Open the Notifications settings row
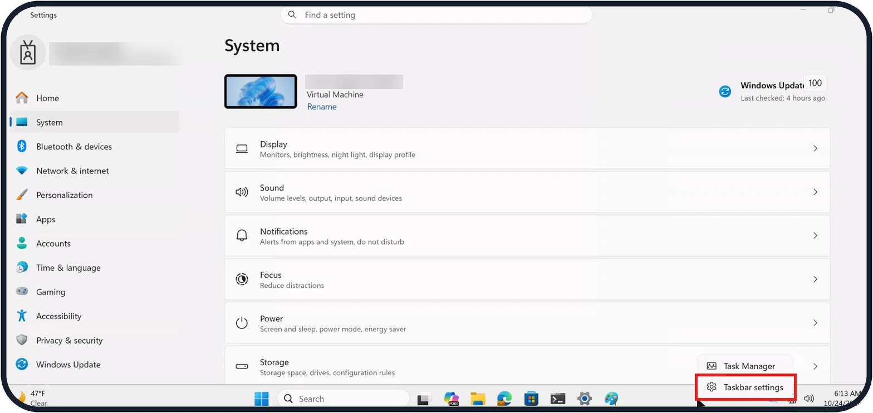Image resolution: width=873 pixels, height=413 pixels. coord(527,236)
